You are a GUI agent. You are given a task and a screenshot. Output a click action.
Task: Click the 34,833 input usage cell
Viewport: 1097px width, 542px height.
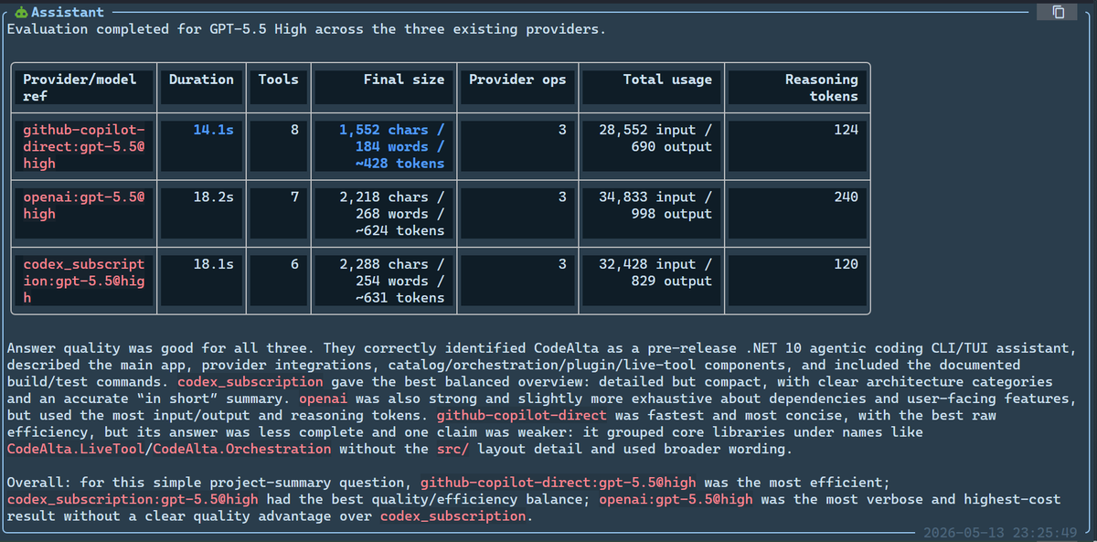click(650, 213)
